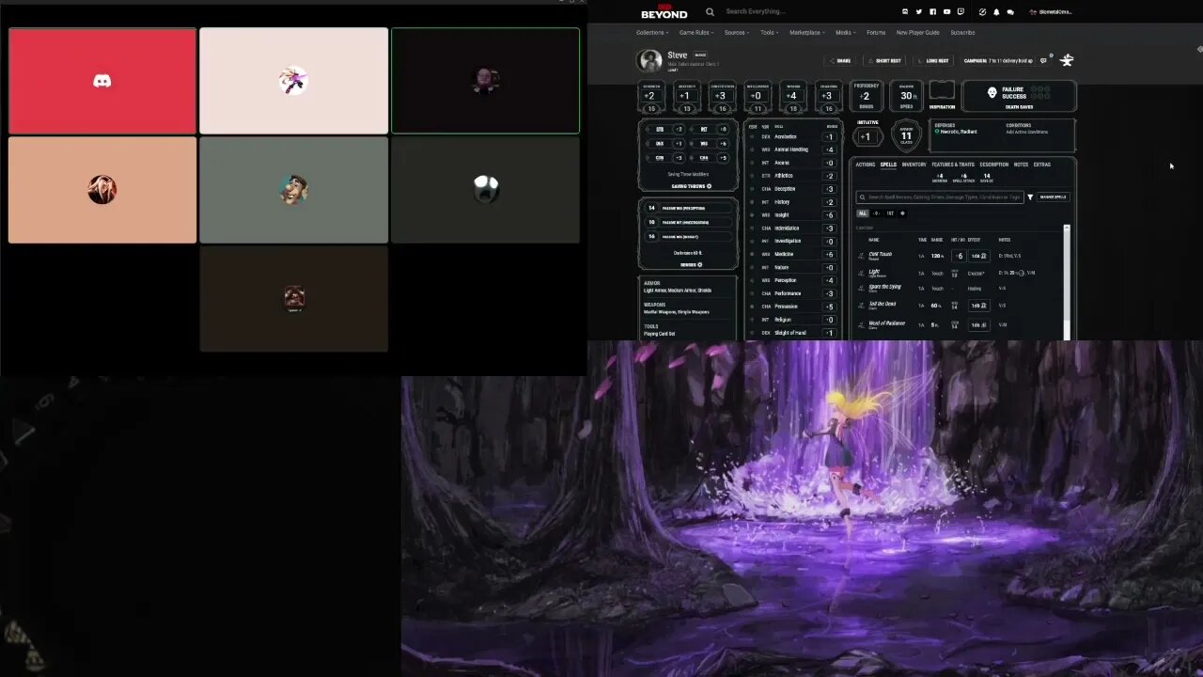Click Add Active Conditions
Screen dimensions: 1203x677
[x=1026, y=132]
